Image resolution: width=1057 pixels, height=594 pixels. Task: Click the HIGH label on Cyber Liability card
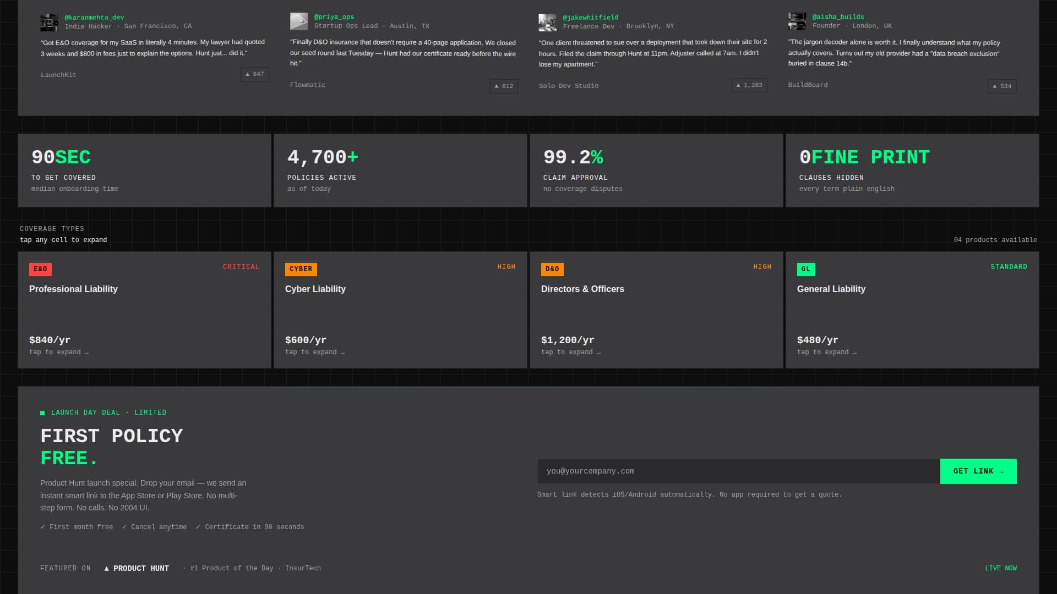[x=506, y=267]
